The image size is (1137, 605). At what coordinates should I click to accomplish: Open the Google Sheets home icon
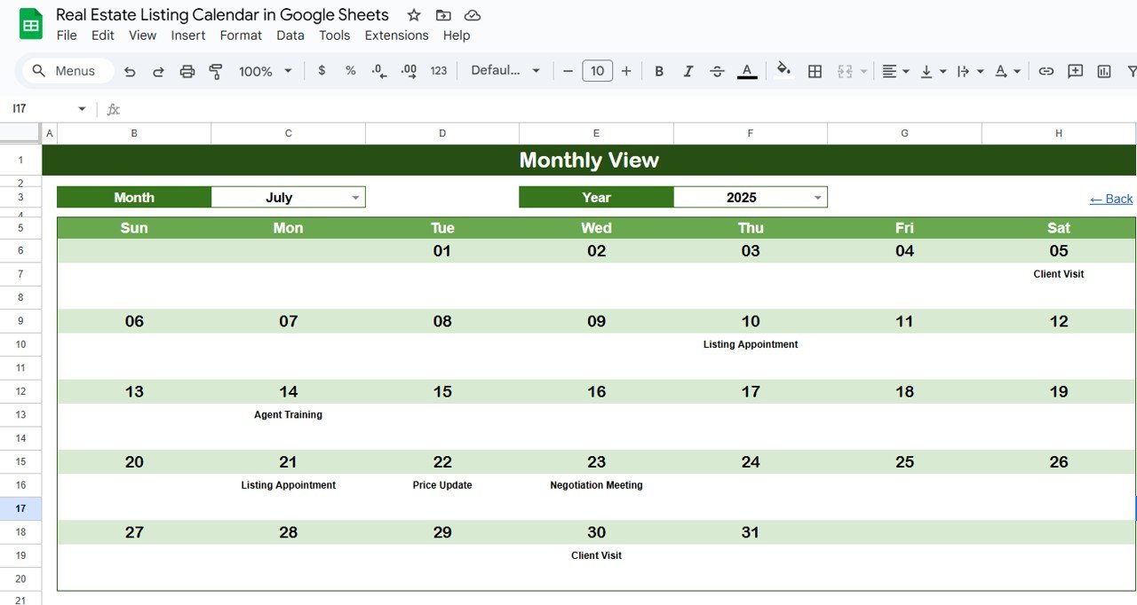click(x=31, y=24)
